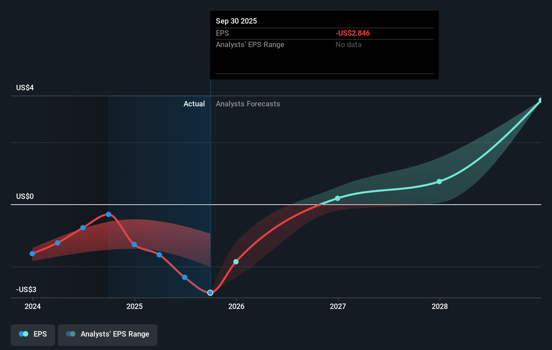This screenshot has height=350, width=552.
Task: Click the highlighted Sep 30 2025 EPS data point
Action: [210, 293]
